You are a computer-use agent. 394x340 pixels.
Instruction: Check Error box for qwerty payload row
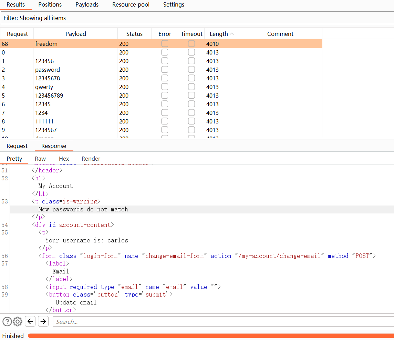(x=165, y=87)
